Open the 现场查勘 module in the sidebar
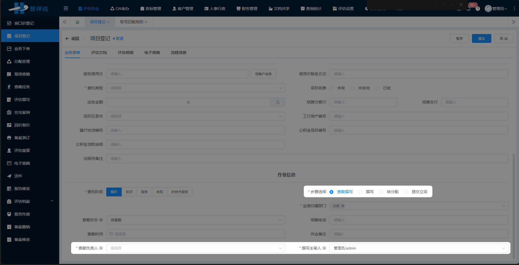 click(x=22, y=74)
